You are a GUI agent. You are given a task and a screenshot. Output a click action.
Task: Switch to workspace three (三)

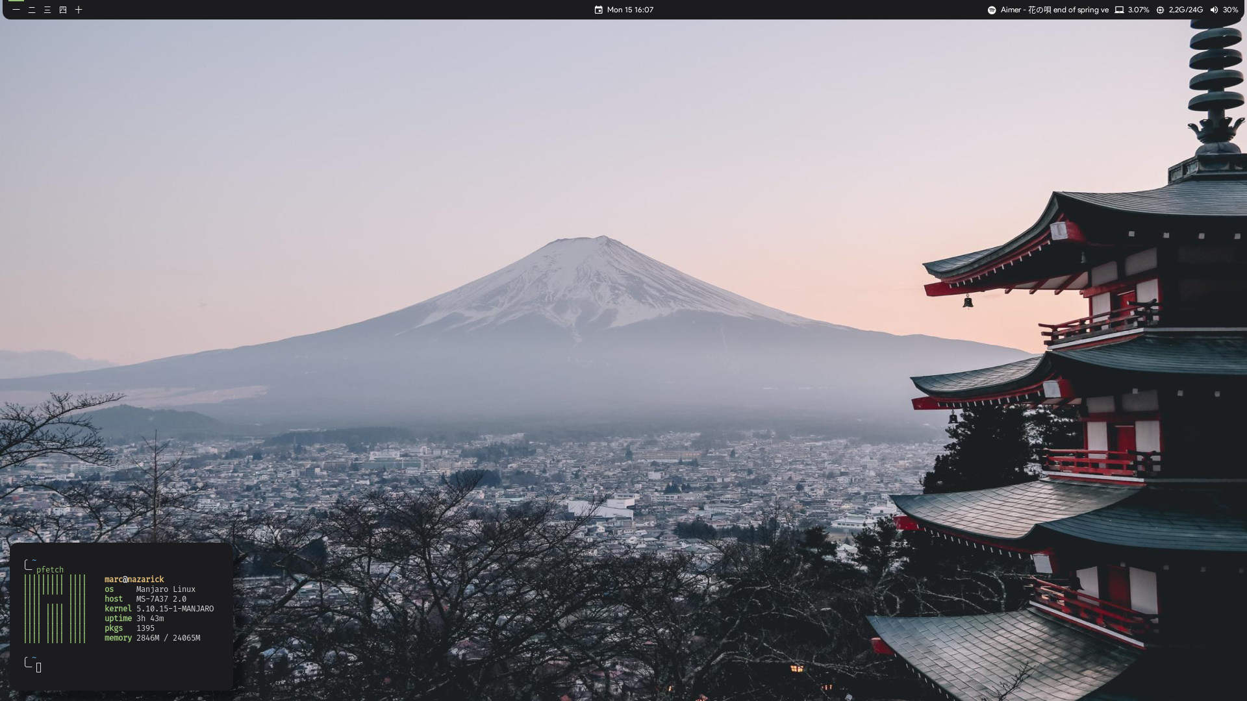point(47,10)
